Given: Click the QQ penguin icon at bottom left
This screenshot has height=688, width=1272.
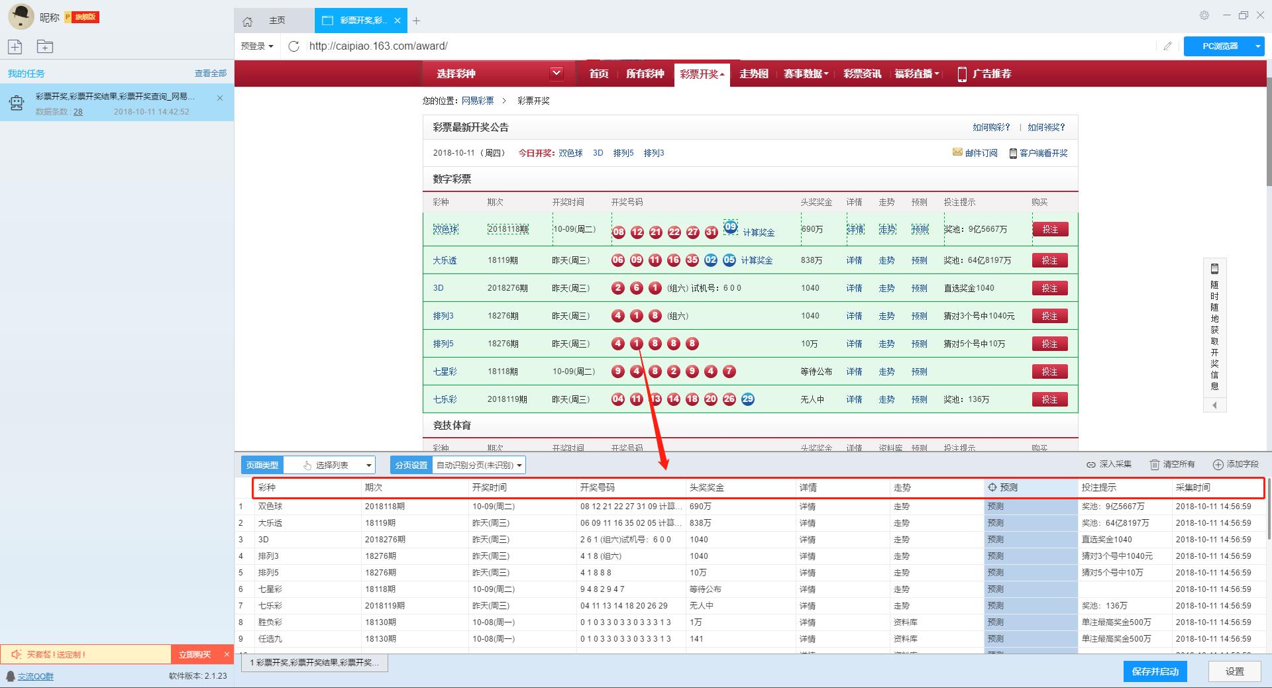Looking at the screenshot, I should (x=11, y=676).
